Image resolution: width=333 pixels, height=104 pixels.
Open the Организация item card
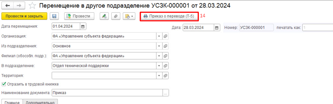coord(166,36)
